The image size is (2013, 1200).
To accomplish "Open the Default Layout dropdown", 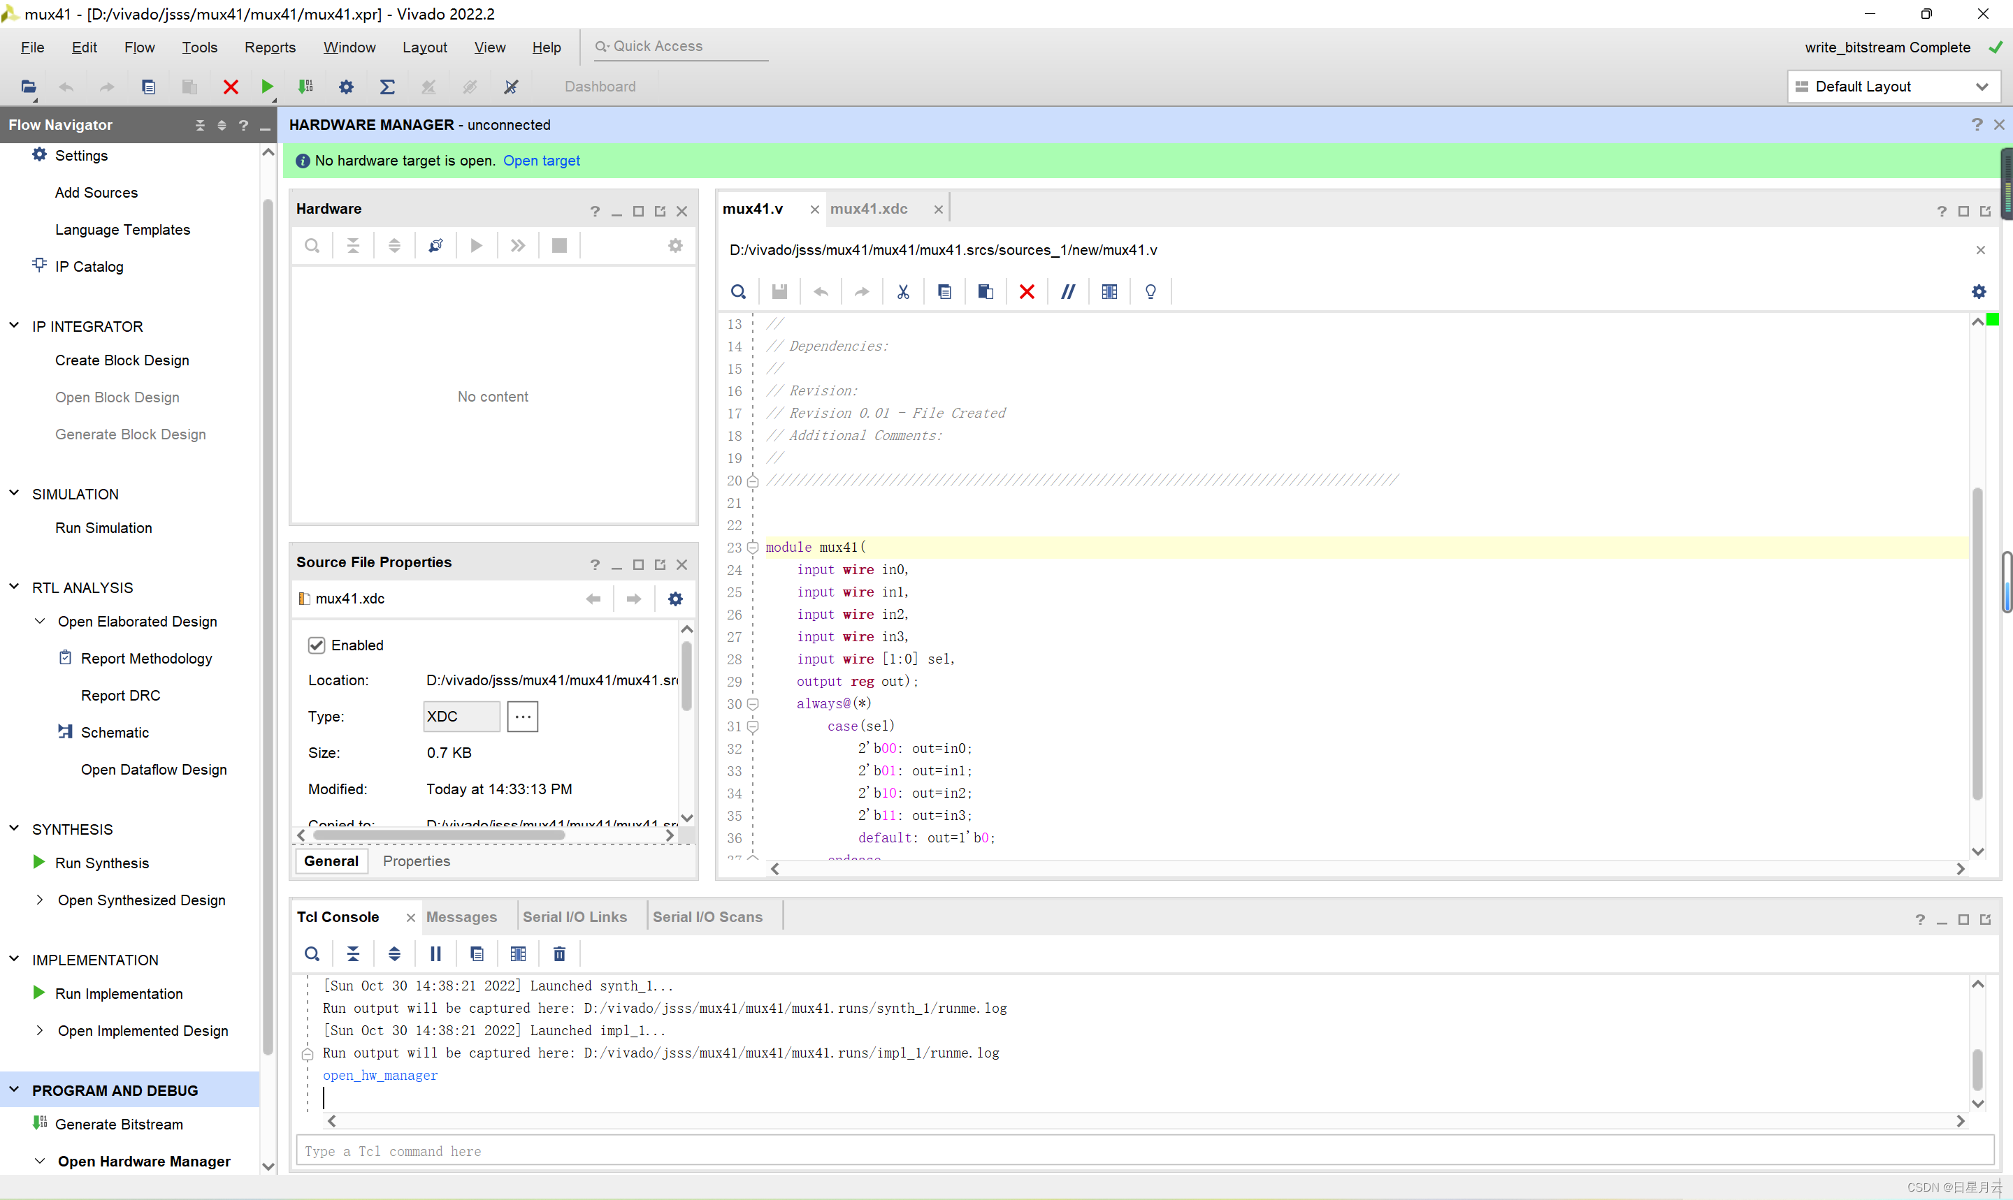I will (1893, 87).
